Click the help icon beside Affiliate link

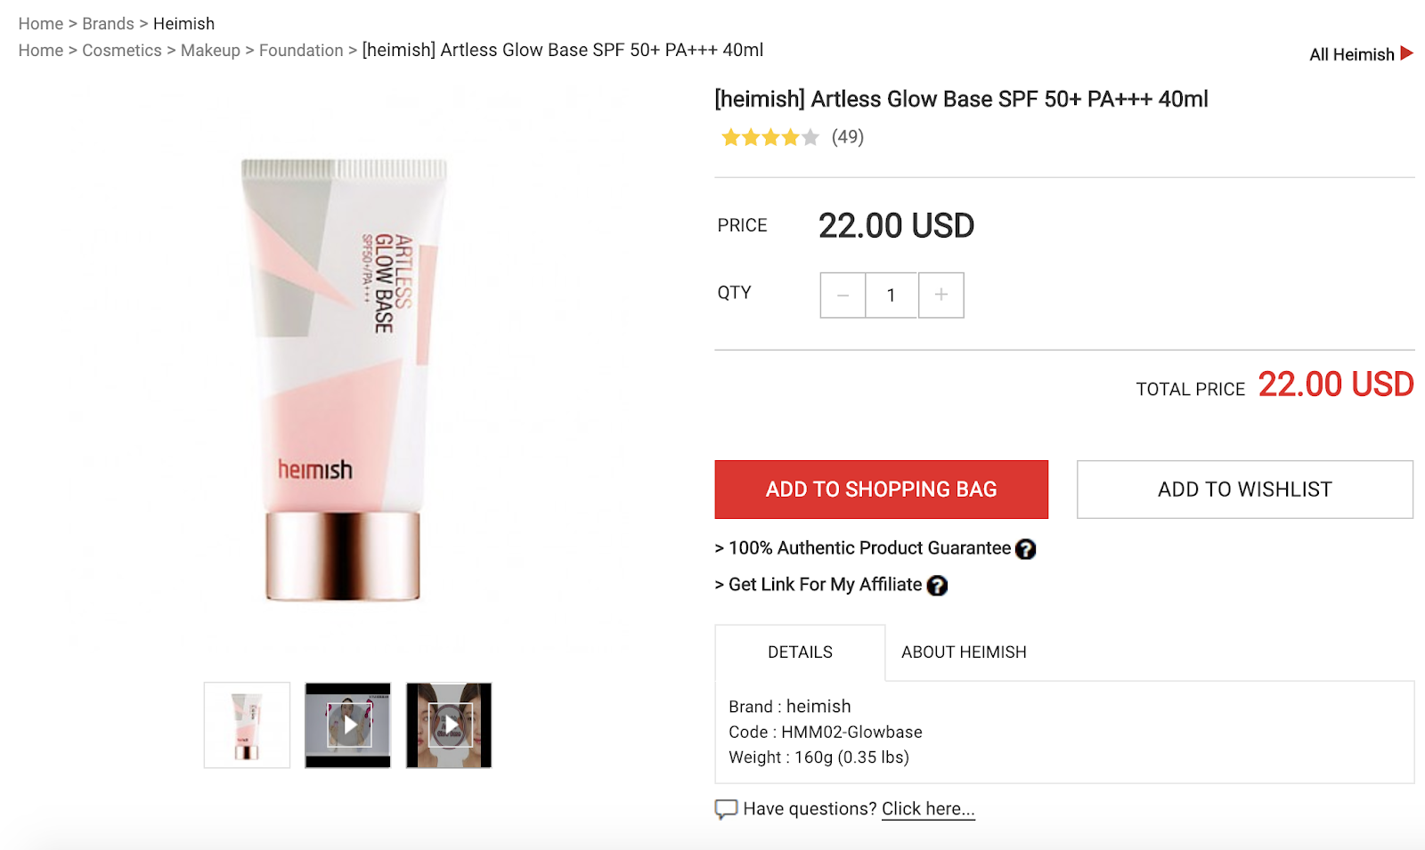(937, 586)
